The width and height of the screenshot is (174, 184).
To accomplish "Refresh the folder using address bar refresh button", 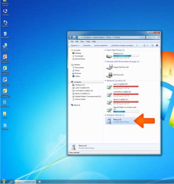I will [x=143, y=37].
